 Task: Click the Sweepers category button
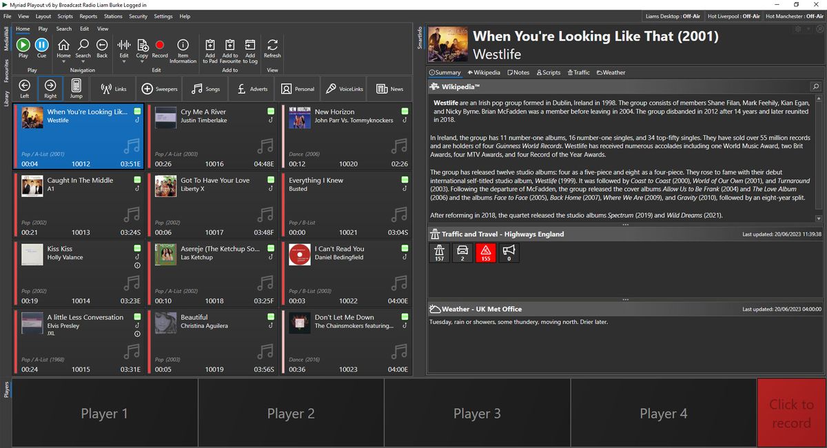tap(160, 89)
